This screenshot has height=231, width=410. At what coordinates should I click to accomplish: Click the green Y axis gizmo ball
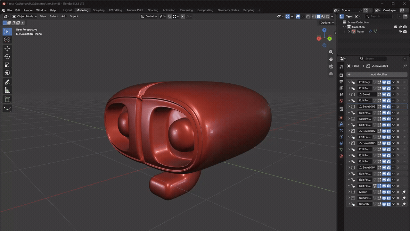click(x=330, y=38)
